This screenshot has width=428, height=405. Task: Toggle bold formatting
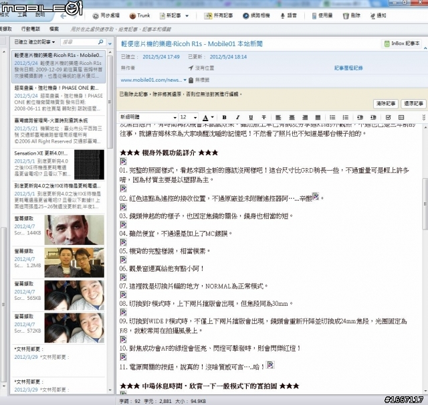coord(224,117)
